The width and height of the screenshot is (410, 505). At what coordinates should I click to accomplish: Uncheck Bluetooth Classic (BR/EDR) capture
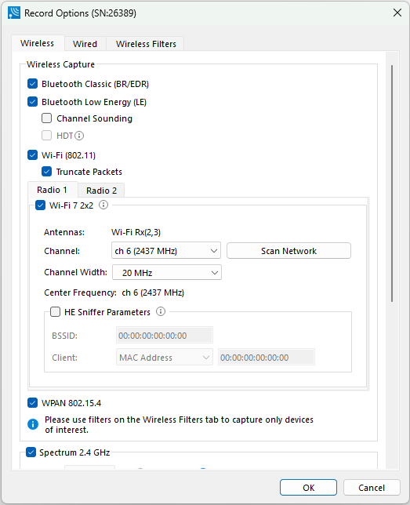[x=32, y=84]
